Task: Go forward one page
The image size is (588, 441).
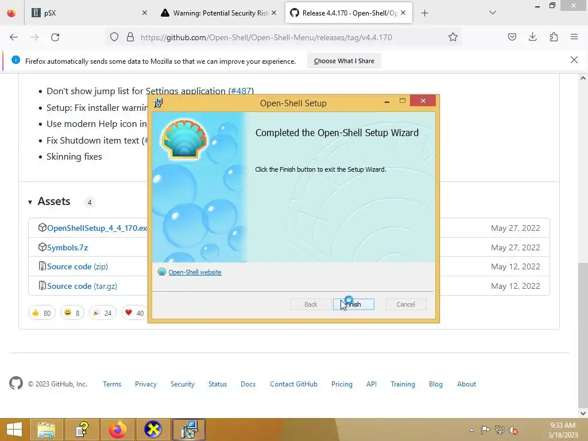Action: coord(34,37)
